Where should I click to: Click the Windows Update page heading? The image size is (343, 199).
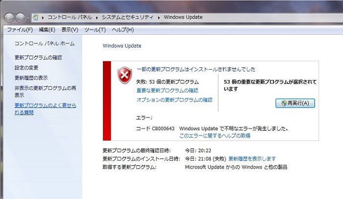click(122, 46)
